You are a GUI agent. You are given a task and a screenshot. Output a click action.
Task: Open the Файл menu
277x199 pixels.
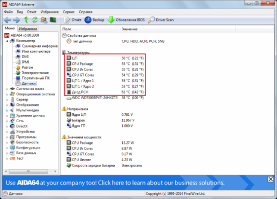8,12
